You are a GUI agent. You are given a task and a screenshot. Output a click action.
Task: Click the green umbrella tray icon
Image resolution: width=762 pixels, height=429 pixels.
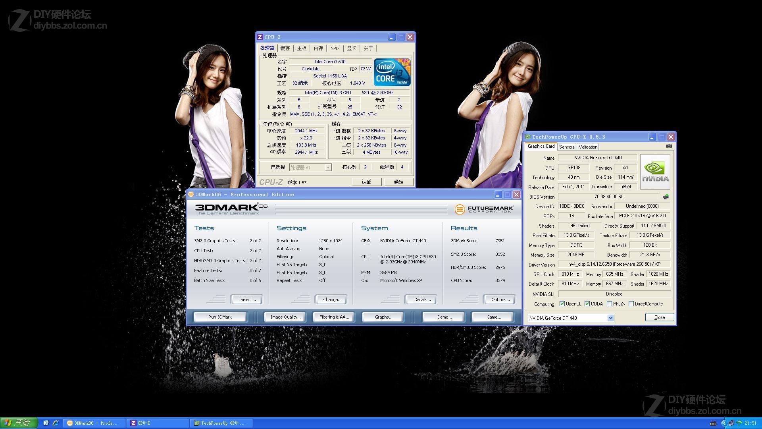[739, 423]
